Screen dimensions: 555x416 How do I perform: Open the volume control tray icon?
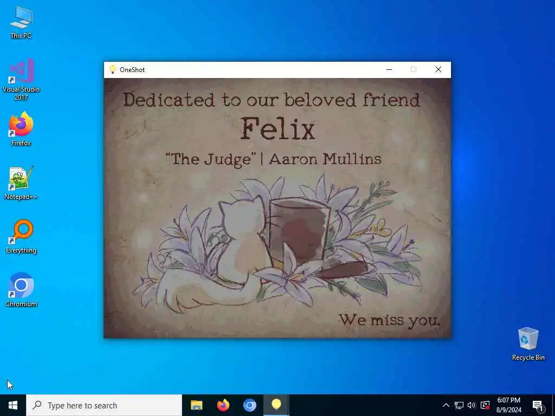click(x=472, y=405)
